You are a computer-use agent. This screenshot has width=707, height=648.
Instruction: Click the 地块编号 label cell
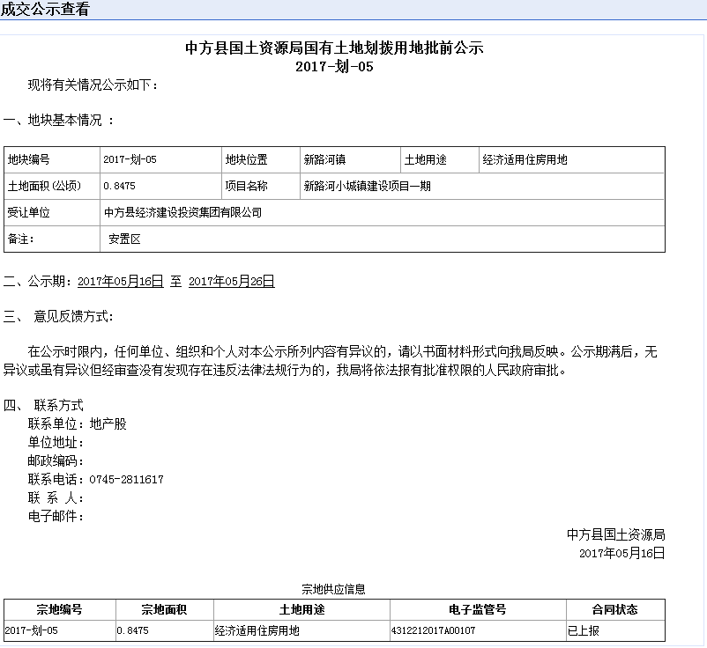click(29, 160)
